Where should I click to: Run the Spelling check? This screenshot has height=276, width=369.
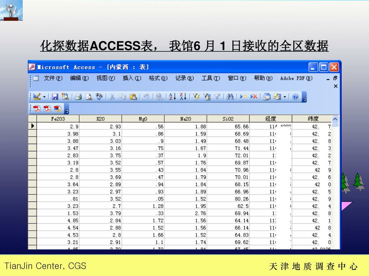[99, 97]
